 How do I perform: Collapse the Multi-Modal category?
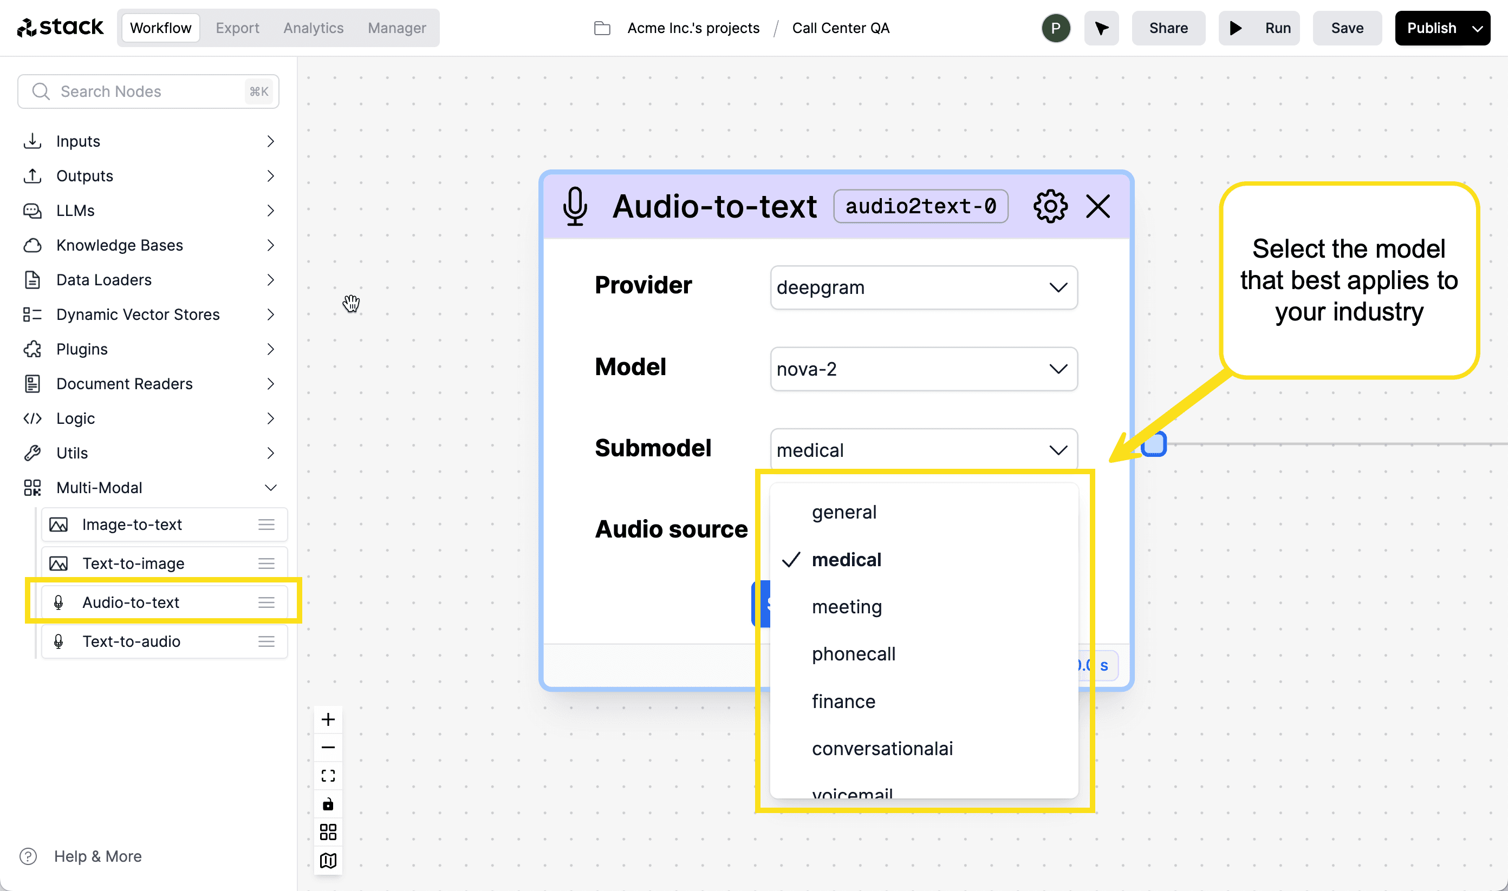click(149, 488)
